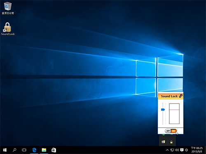206x154 pixels.
Task: Click the circled X tray icon
Action: [186, 150]
